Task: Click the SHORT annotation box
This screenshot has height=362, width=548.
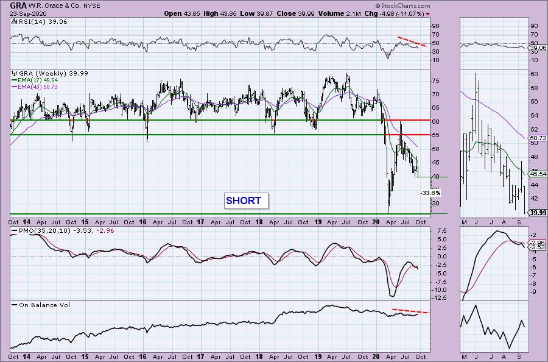Action: (246, 201)
